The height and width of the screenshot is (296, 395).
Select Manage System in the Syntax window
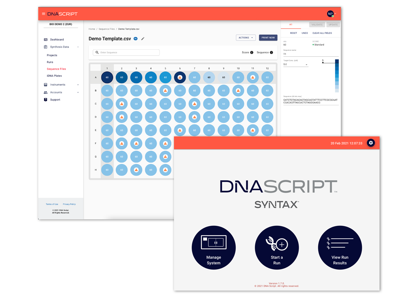[214, 248]
